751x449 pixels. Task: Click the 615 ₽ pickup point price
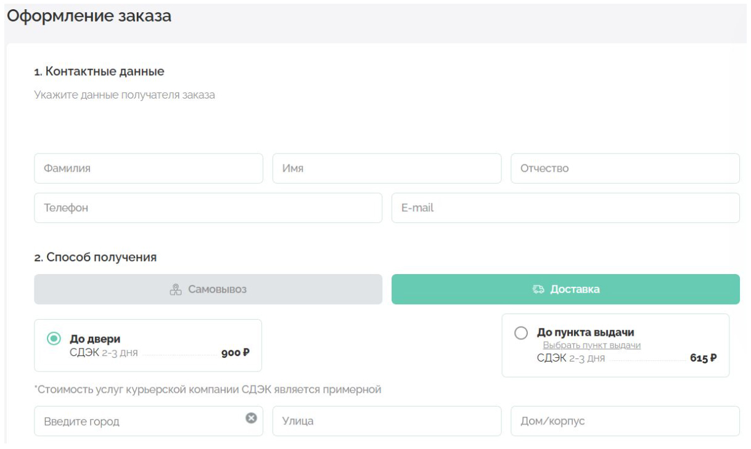pos(703,358)
